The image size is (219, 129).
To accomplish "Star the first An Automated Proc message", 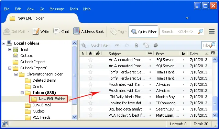I will pos(90,60).
